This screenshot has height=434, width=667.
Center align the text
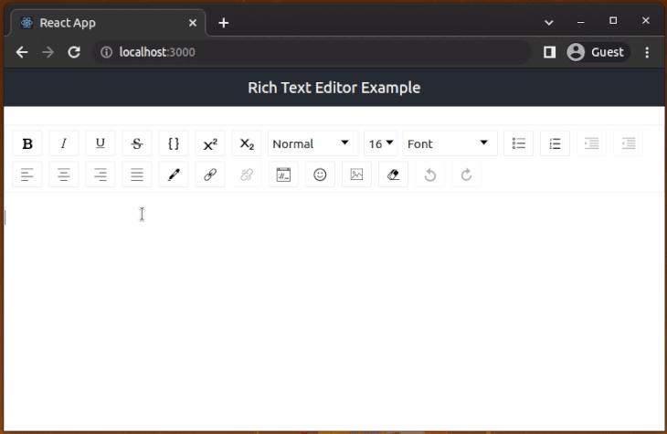(64, 175)
